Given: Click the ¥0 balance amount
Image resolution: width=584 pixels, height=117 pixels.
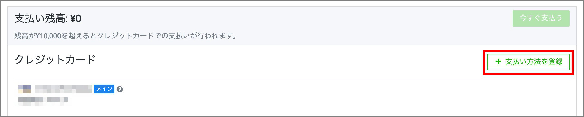Looking at the screenshot, I should point(76,18).
